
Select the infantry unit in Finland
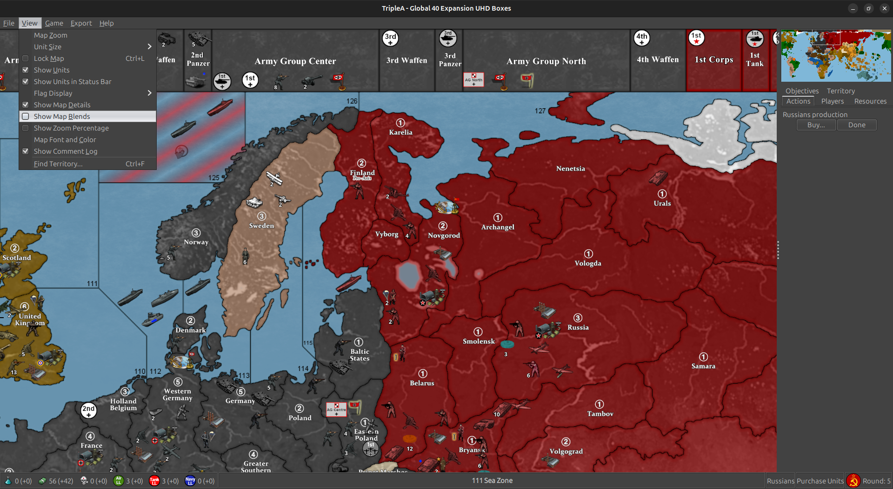358,190
